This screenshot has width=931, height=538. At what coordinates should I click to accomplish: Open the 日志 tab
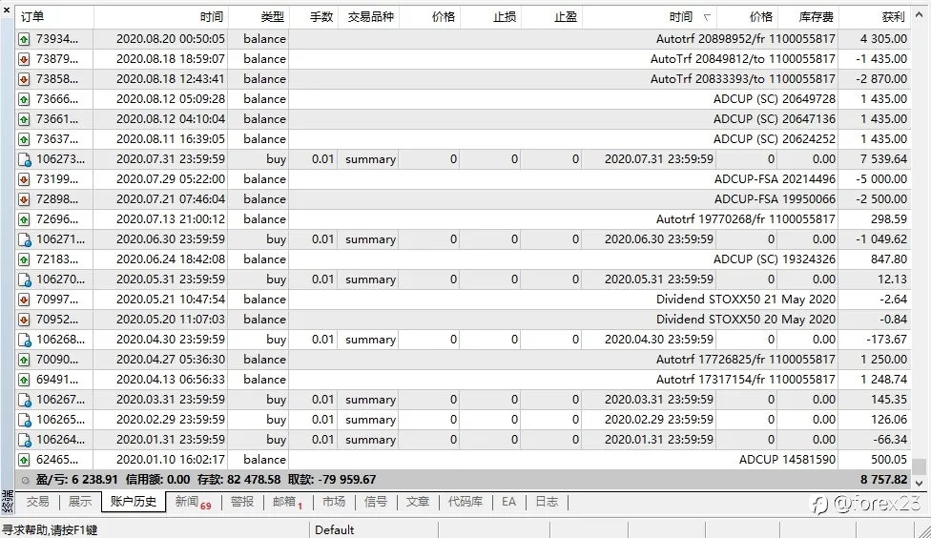tap(547, 502)
